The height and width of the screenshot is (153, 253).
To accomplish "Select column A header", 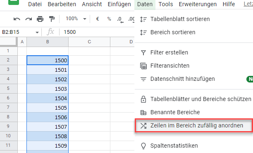I will tap(22, 42).
